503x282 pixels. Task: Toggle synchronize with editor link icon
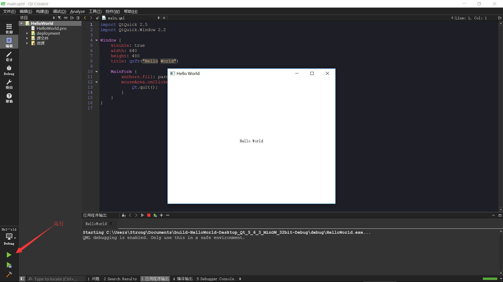(x=66, y=18)
